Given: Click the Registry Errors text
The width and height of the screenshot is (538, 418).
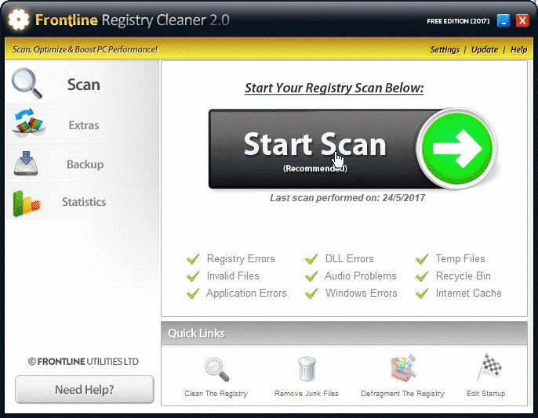Looking at the screenshot, I should (241, 259).
